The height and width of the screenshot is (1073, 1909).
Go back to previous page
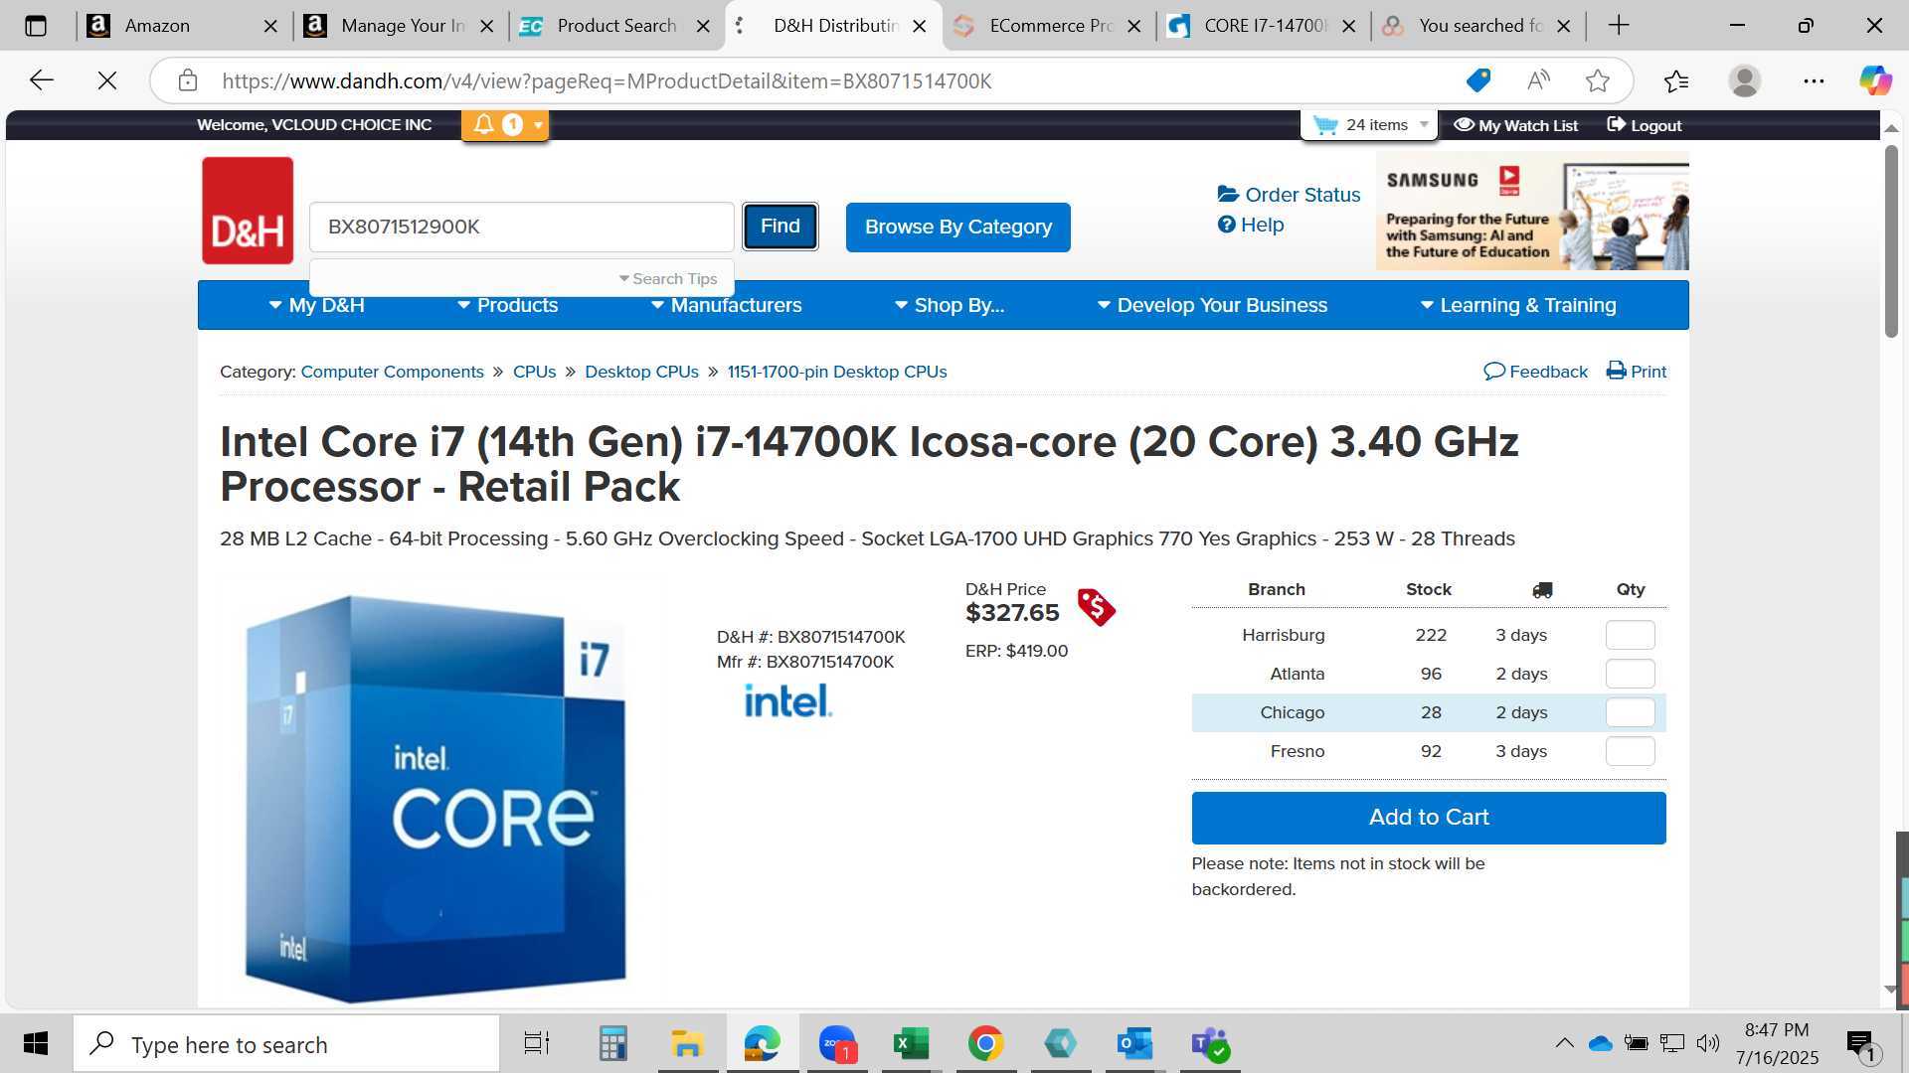42,80
